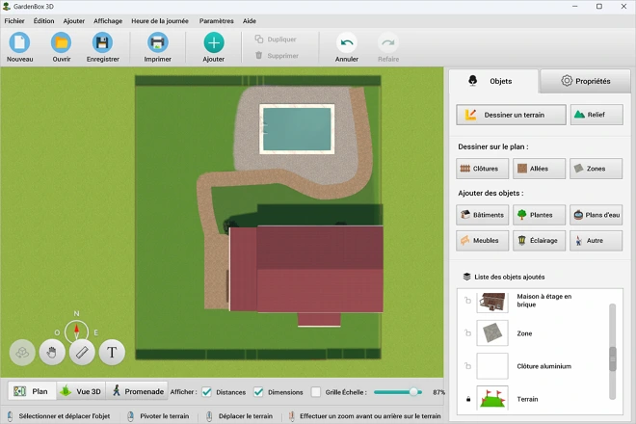This screenshot has width=636, height=424.
Task: Uncheck the Dimensions checkbox
Action: [258, 392]
